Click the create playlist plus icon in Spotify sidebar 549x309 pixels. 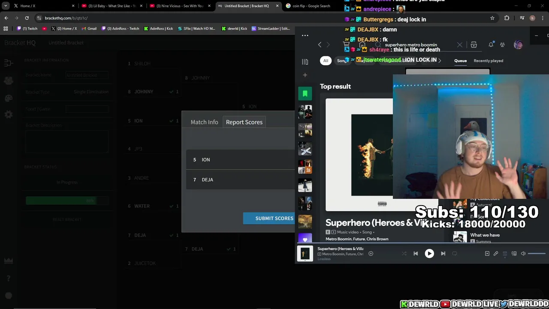pos(305,75)
